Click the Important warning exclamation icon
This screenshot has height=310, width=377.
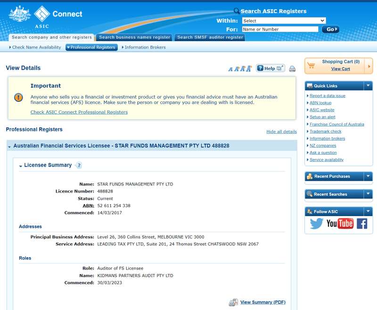click(18, 98)
